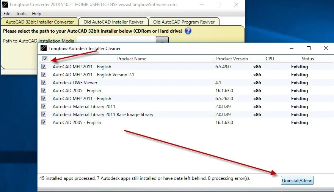Image resolution: width=334 pixels, height=192 pixels.
Task: Uncheck the Autodesk DWF Viewer checkbox
Action: coord(44,82)
